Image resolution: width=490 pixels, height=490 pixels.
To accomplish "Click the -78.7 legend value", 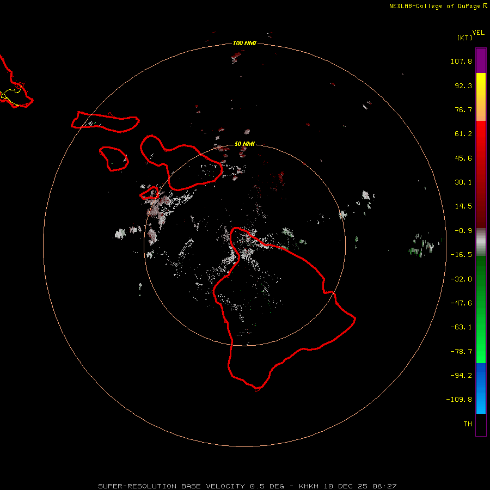I will (x=461, y=352).
